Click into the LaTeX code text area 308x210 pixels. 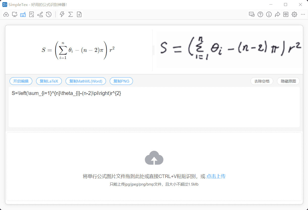pyautogui.click(x=154, y=107)
